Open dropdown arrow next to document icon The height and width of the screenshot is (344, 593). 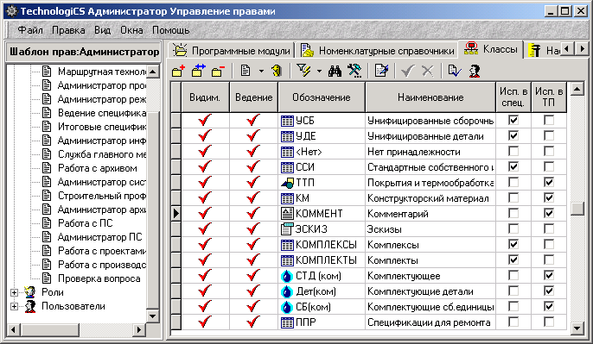click(261, 71)
